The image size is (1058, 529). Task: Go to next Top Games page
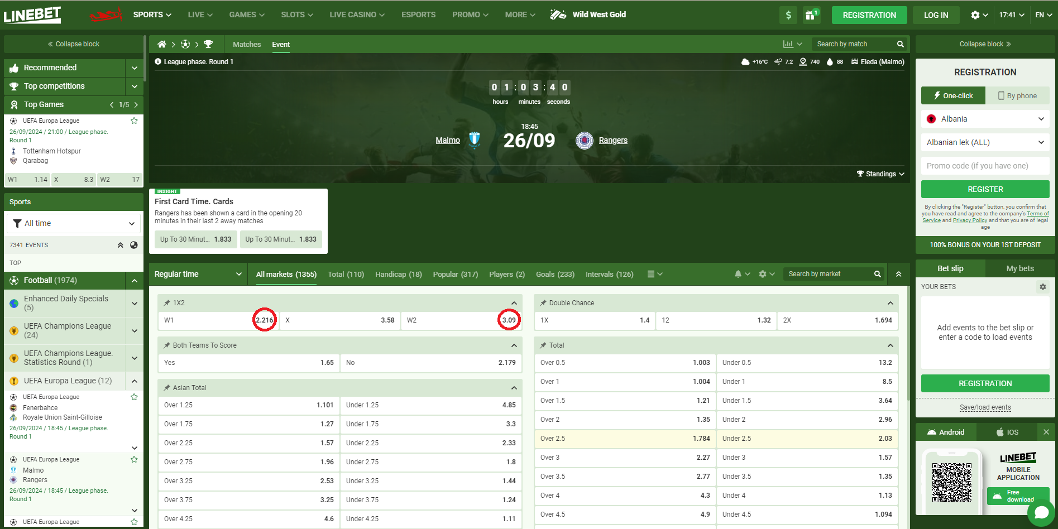[x=136, y=105]
